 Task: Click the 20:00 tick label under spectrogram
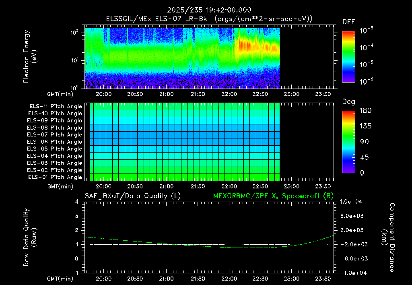pos(103,94)
